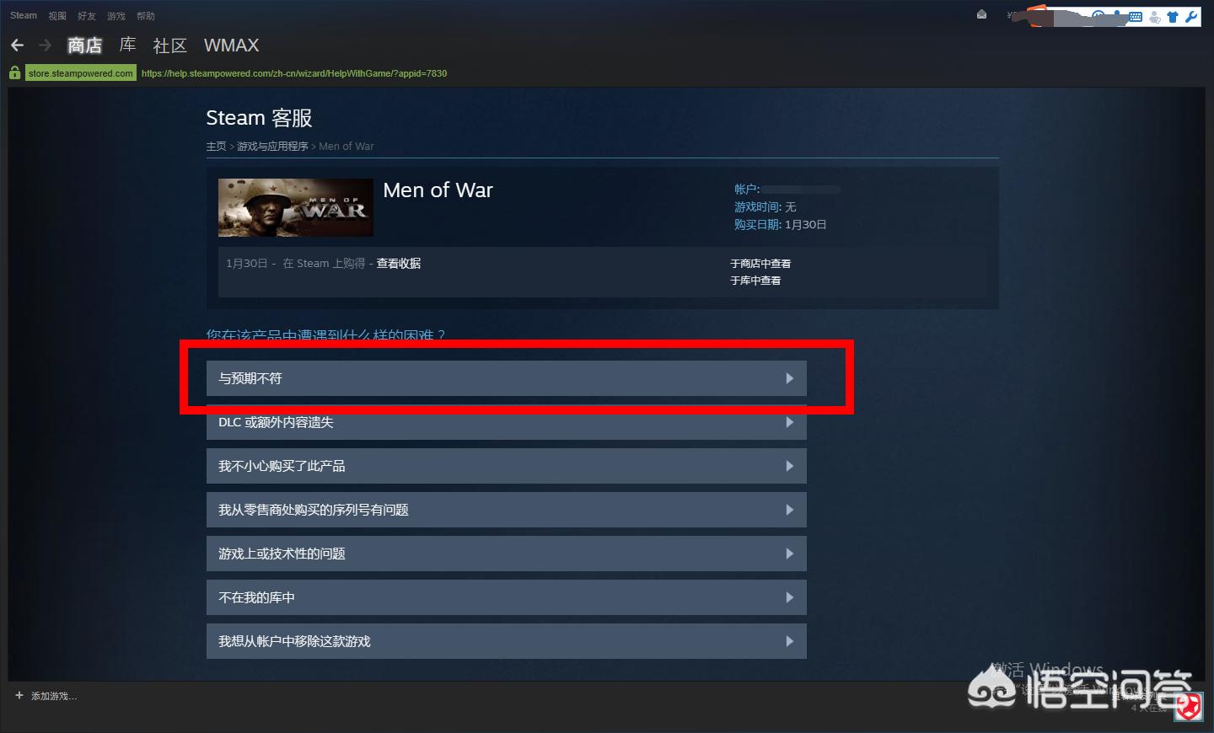Open the keyboard icon in top toolbar

[1136, 16]
